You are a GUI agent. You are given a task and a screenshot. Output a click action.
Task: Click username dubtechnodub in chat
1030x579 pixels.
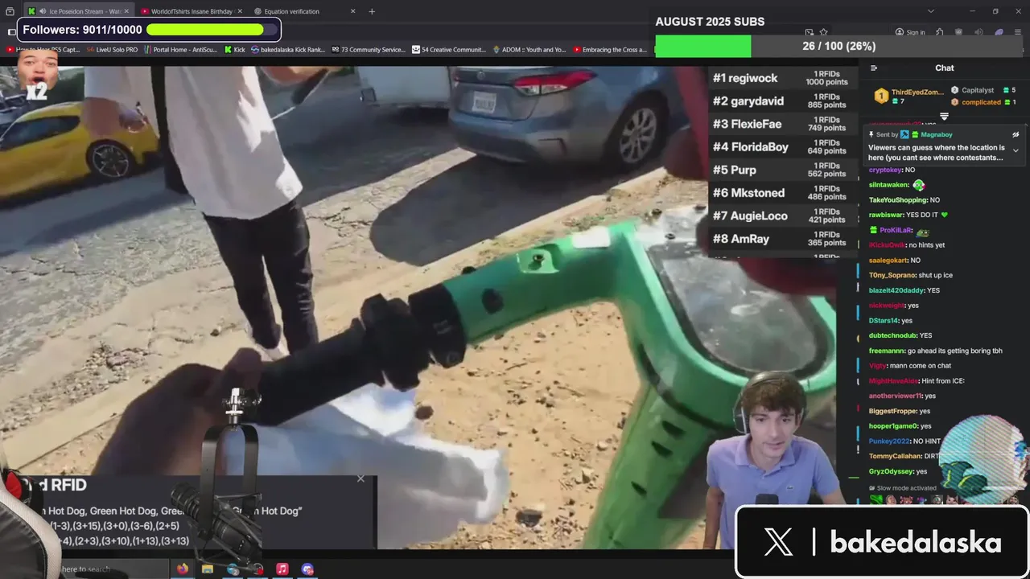tap(892, 335)
